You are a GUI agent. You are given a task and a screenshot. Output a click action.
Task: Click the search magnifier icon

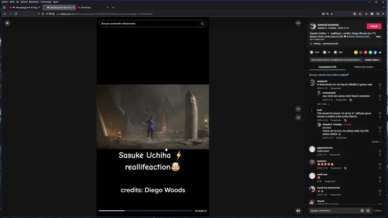202,24
